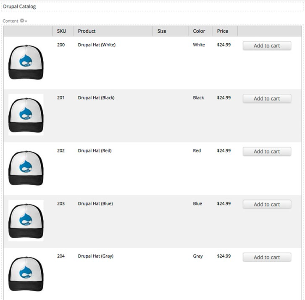The image size is (305, 300).
Task: Click the Drupal Hat (Red) thumbnail image
Action: [x=26, y=168]
